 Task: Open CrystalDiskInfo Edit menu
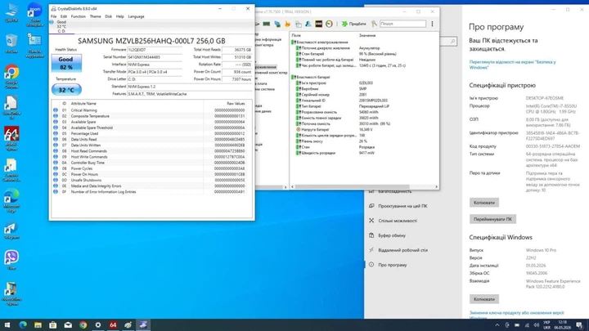64,16
